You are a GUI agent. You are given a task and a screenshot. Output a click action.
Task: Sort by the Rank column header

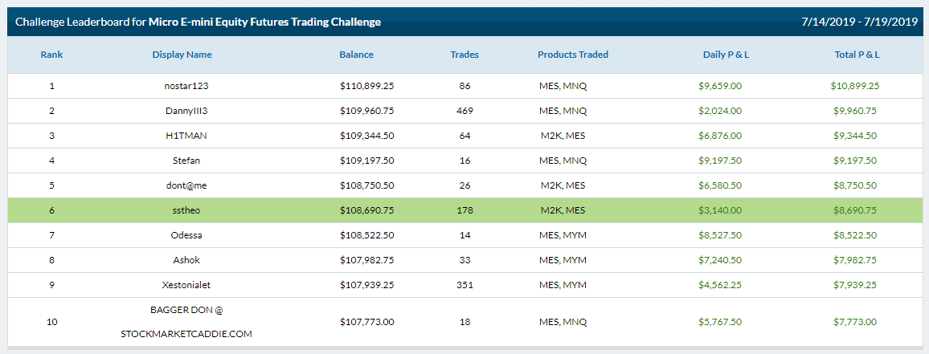click(51, 55)
